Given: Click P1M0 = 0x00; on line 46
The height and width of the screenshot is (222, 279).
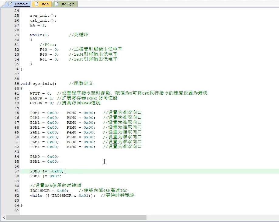Looking at the screenshot, I should pyautogui.click(x=81, y=118).
